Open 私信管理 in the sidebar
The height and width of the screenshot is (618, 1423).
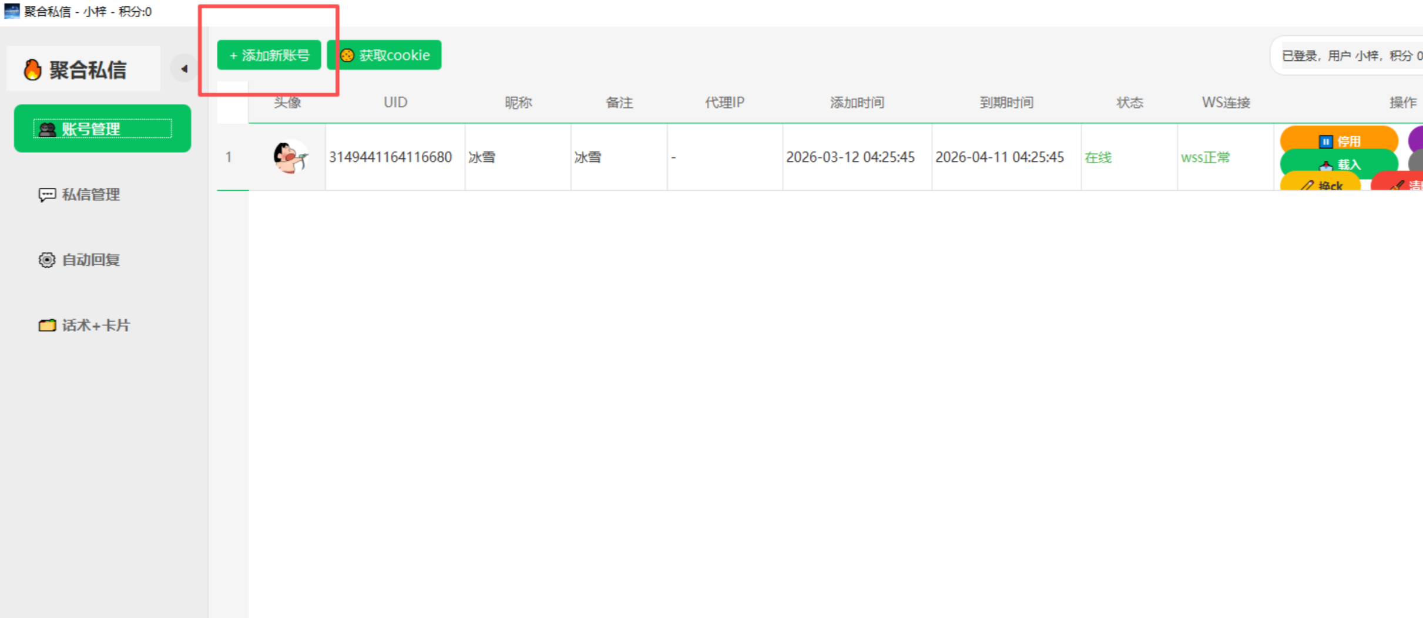(x=90, y=194)
